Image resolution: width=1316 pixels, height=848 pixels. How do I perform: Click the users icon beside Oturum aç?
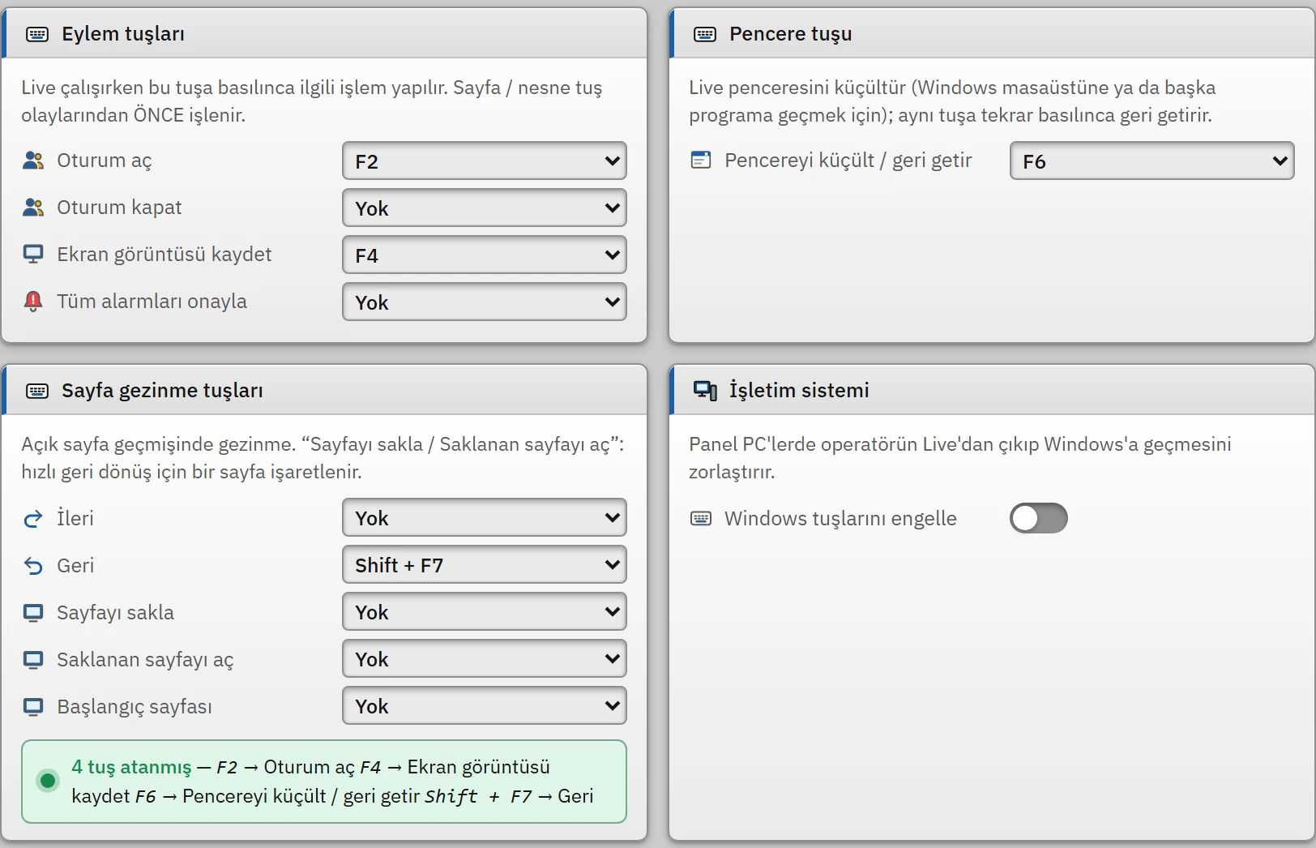tap(33, 161)
